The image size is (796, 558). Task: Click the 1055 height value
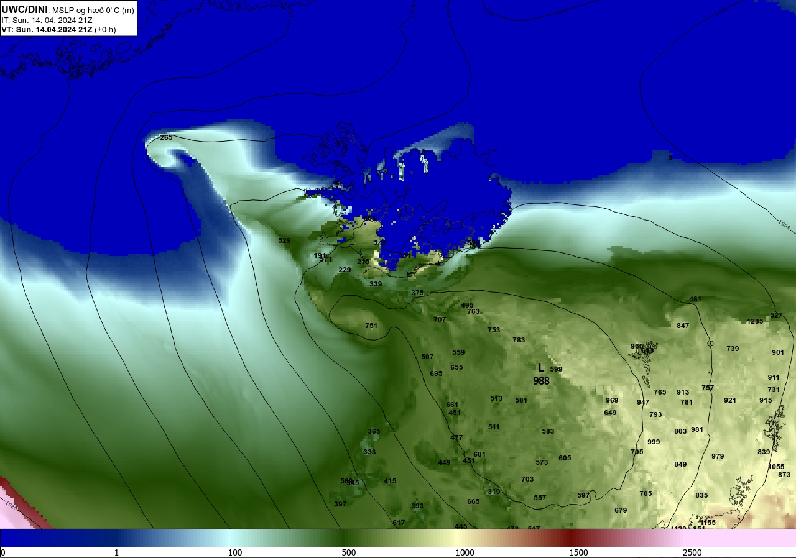[776, 467]
